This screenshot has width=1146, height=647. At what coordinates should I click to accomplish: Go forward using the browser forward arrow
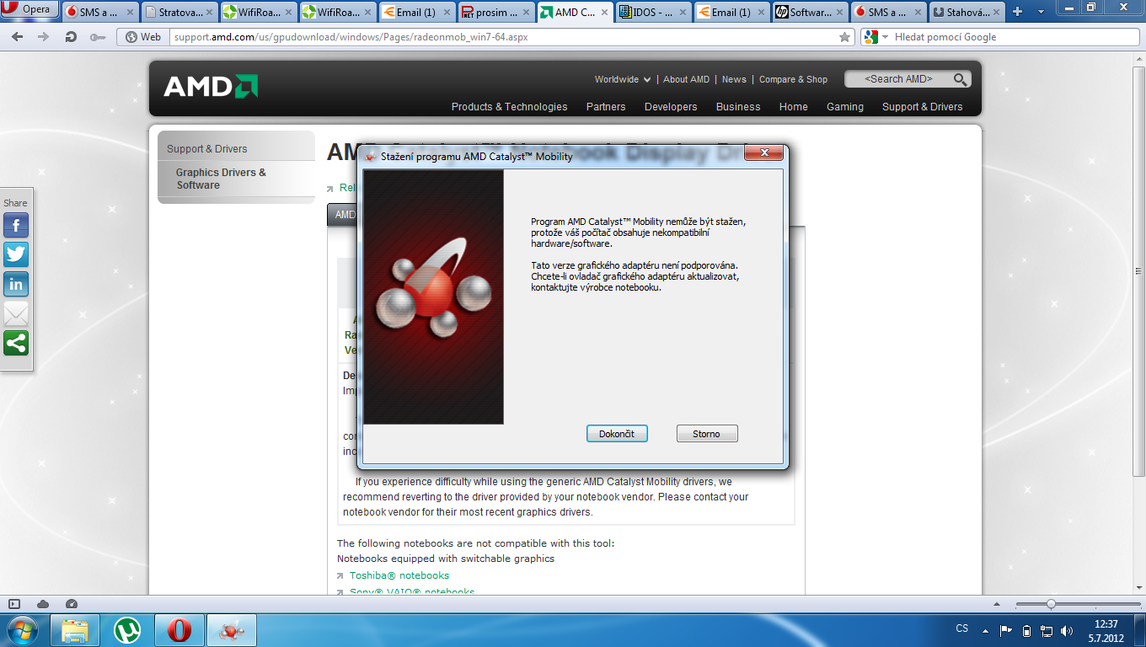(43, 37)
